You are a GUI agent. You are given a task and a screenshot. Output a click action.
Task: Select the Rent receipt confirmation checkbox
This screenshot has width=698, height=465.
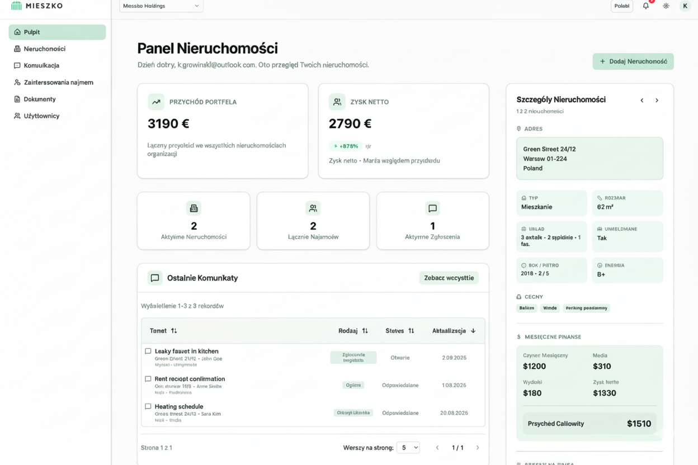click(x=148, y=379)
